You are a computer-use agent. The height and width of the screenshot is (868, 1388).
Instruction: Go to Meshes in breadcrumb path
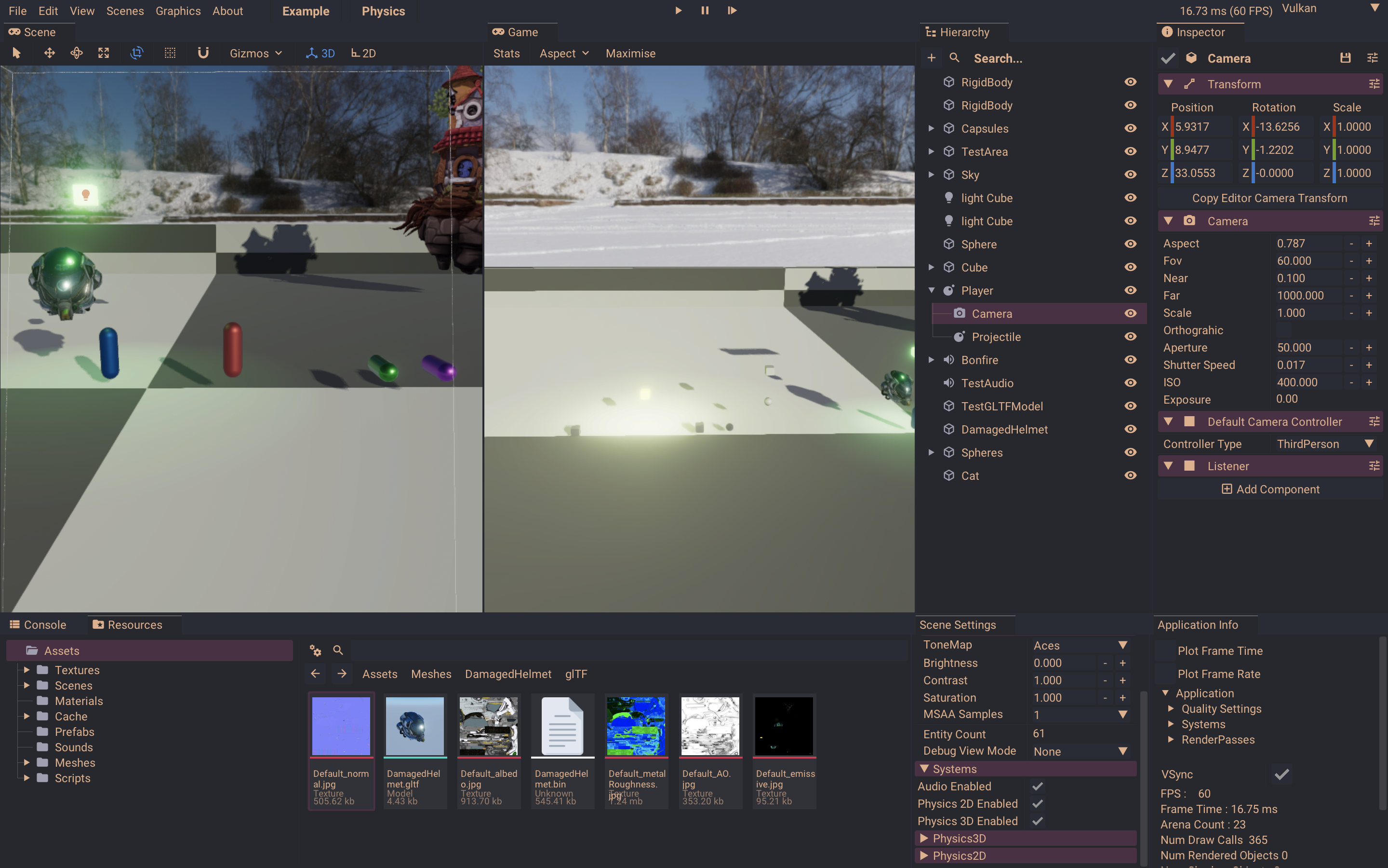pyautogui.click(x=431, y=674)
